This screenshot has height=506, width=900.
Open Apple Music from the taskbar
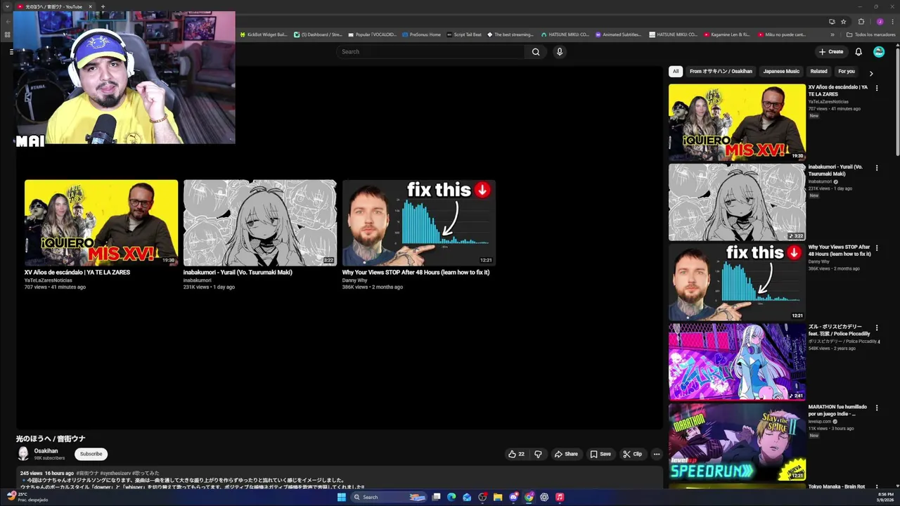click(x=560, y=497)
